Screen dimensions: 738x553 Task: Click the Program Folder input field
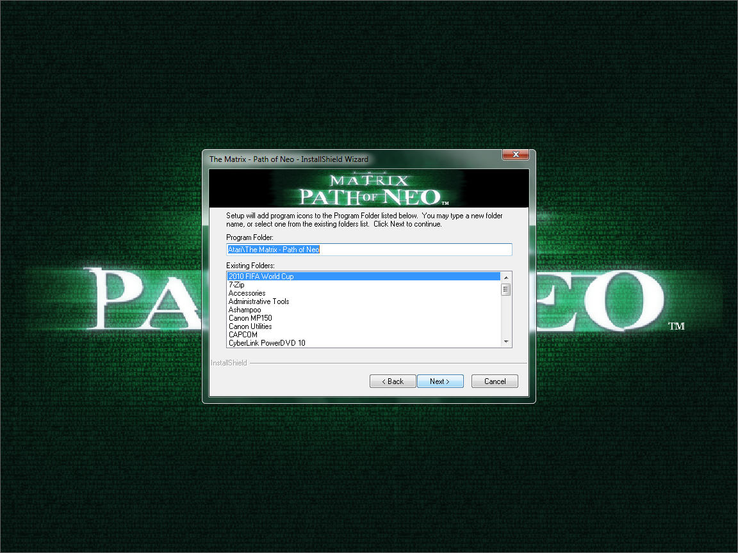(369, 250)
